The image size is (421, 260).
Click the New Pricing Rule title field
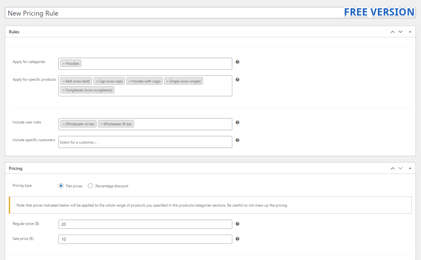coord(123,13)
